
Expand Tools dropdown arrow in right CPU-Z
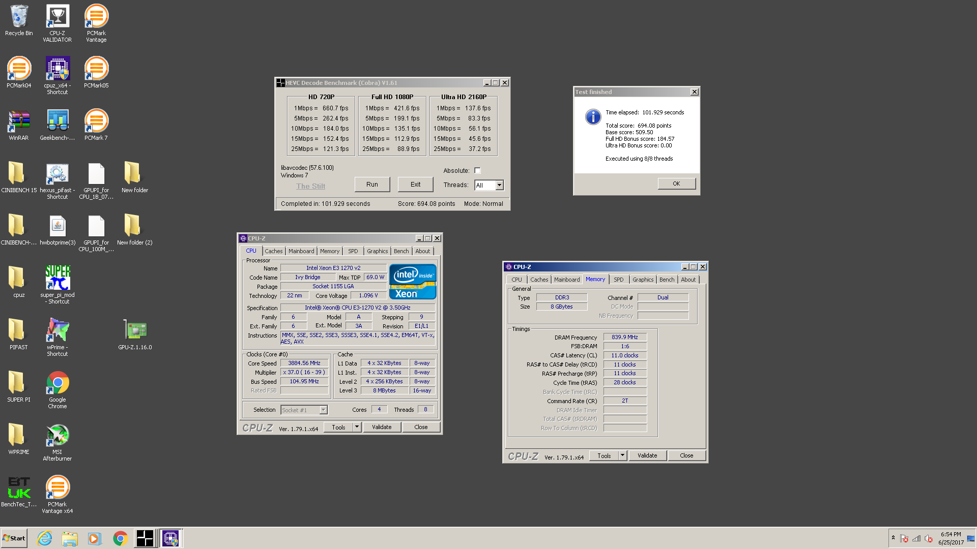pyautogui.click(x=623, y=455)
